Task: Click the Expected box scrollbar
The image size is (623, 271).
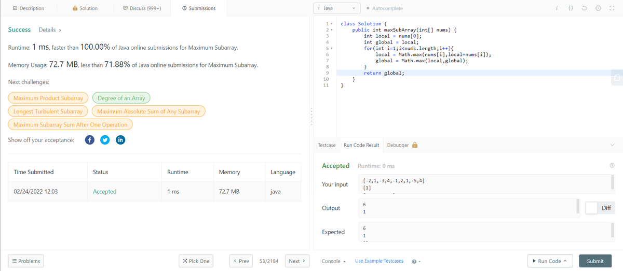Action: (x=613, y=229)
